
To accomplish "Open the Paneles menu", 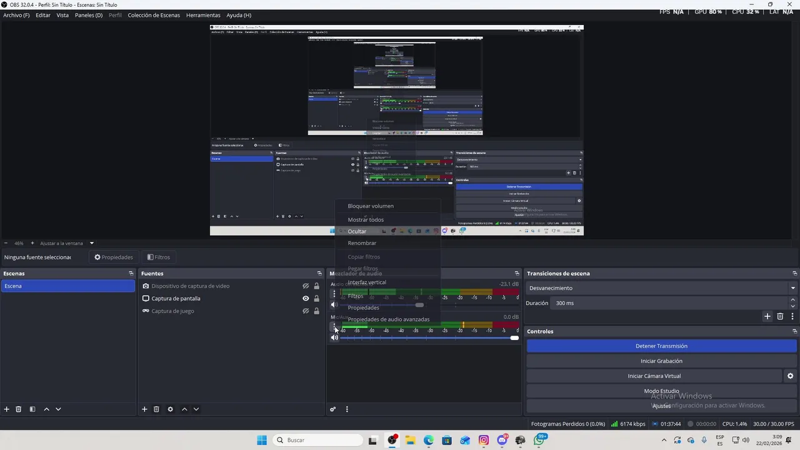I will click(x=89, y=15).
